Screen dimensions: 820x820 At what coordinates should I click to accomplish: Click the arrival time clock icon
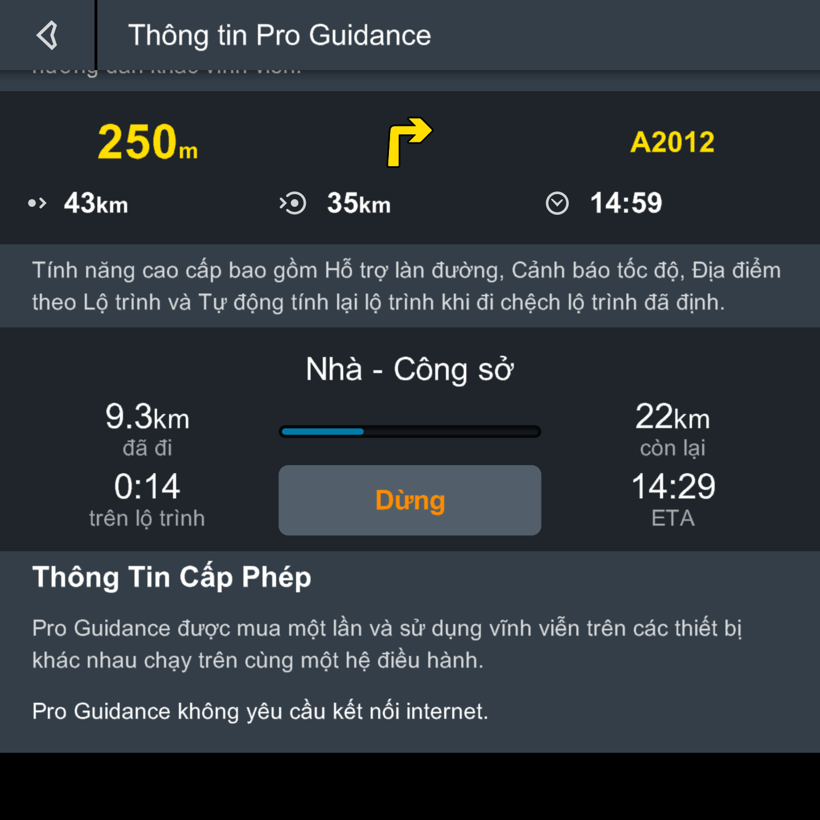click(x=557, y=203)
